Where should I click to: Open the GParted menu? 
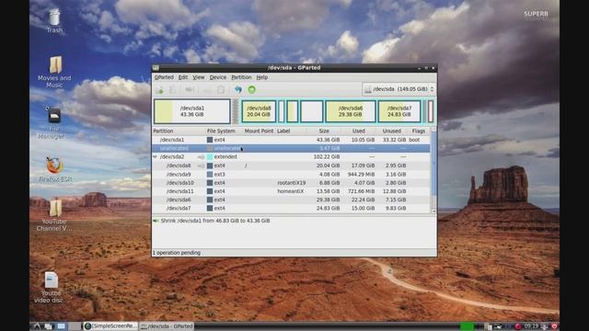click(x=164, y=77)
